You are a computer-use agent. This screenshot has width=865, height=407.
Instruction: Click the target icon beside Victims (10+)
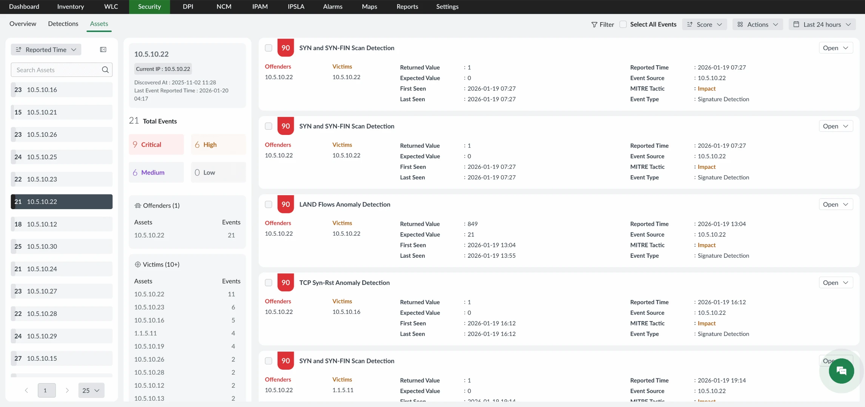click(137, 265)
